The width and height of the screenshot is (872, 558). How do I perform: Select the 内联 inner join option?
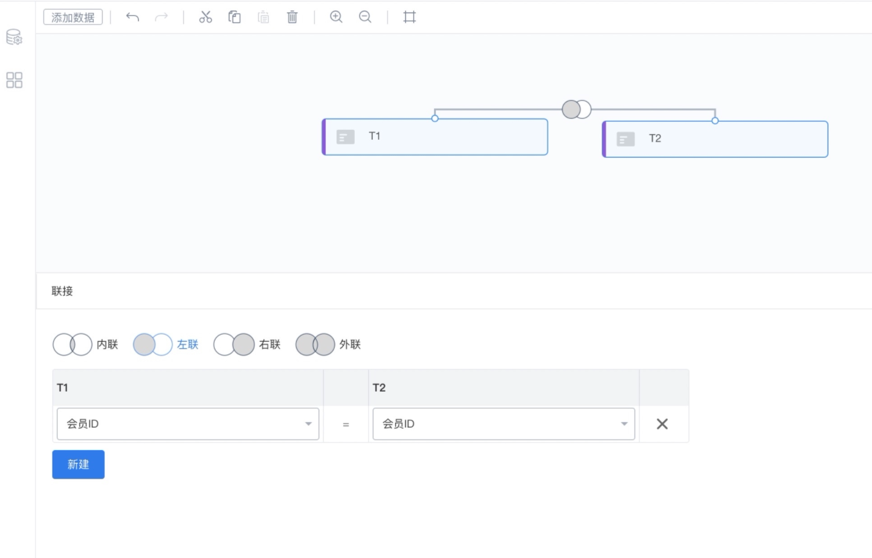point(85,345)
